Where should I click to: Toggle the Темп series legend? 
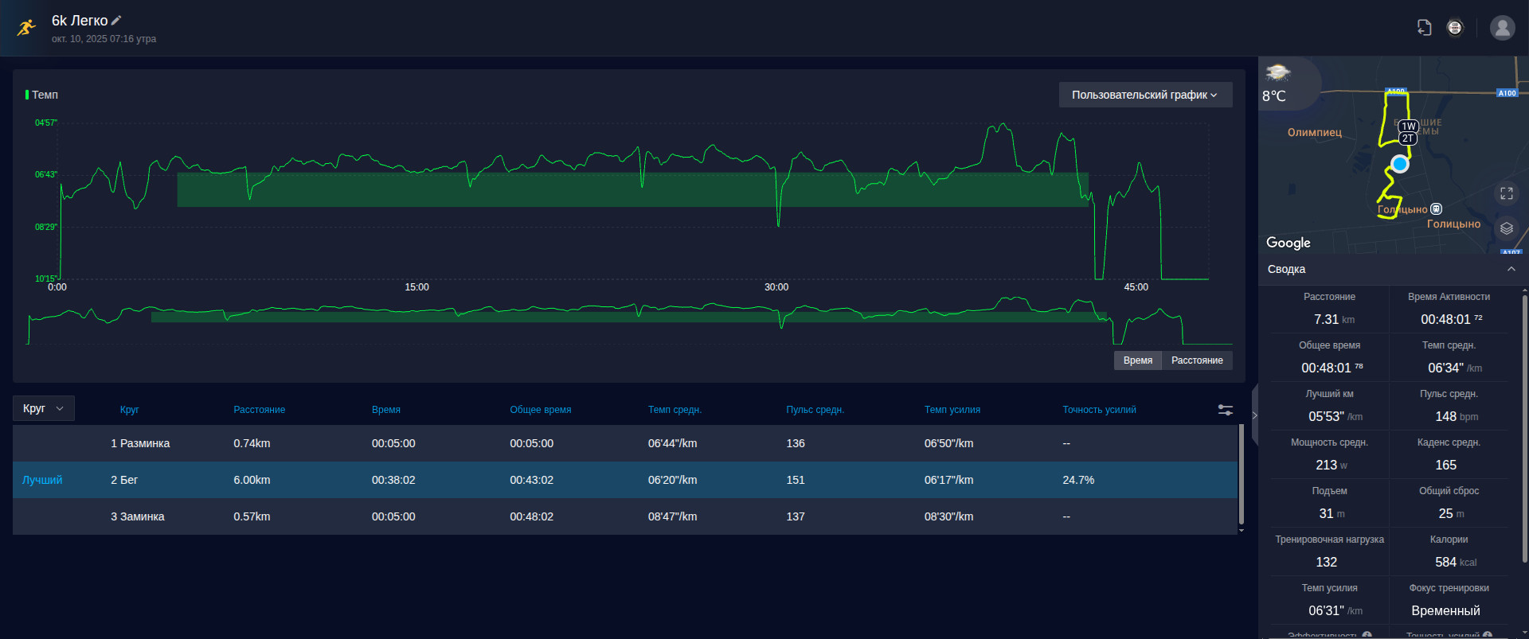point(42,95)
